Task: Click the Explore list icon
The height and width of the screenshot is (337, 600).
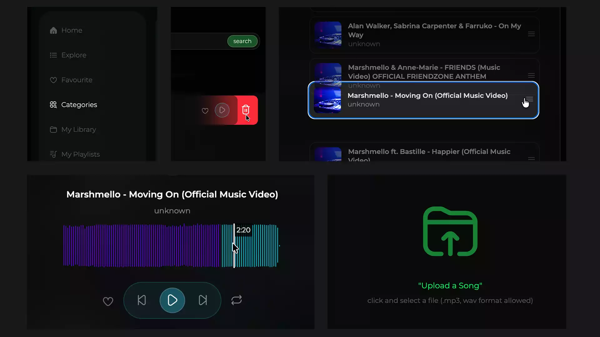Action: [53, 55]
